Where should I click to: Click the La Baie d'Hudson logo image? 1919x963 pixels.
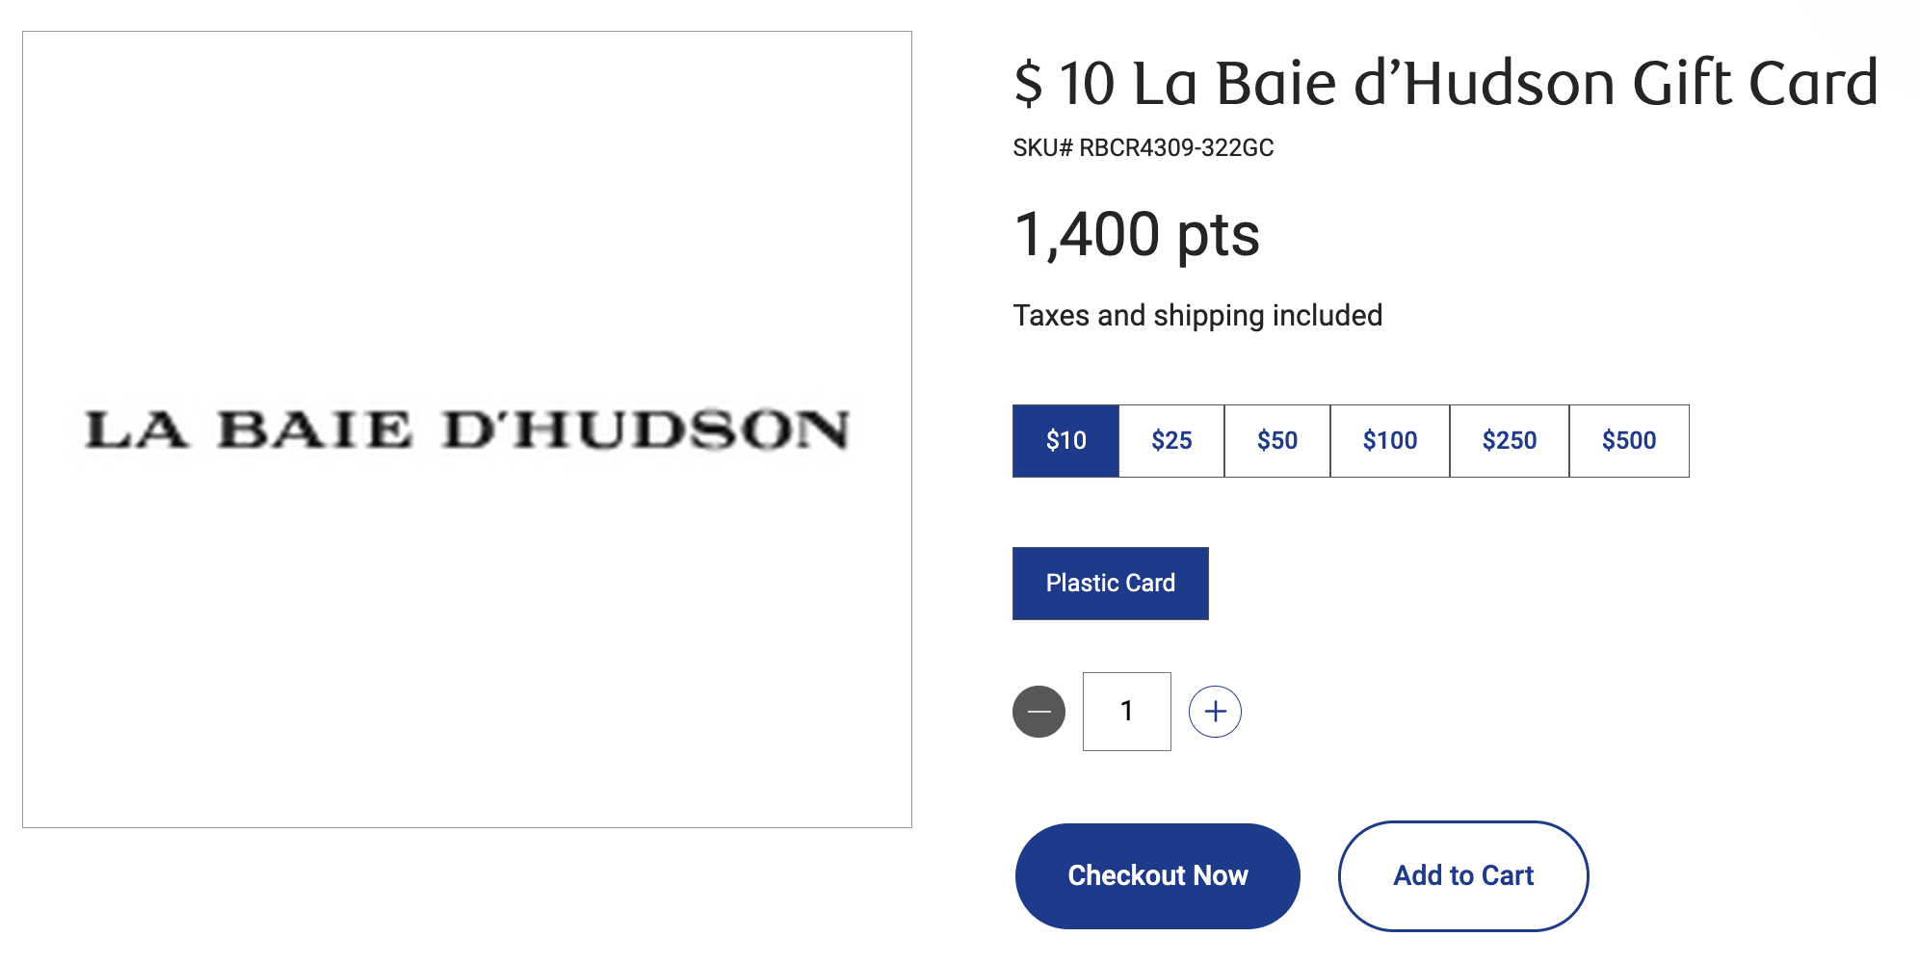[x=467, y=429]
